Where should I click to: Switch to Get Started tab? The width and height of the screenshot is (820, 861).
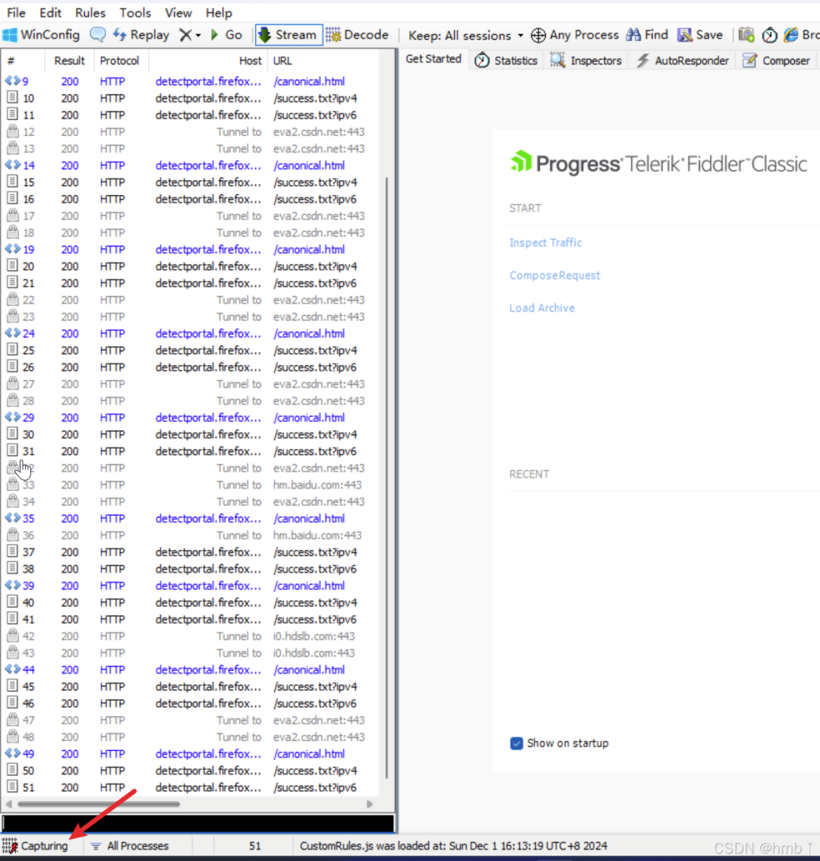434,58
